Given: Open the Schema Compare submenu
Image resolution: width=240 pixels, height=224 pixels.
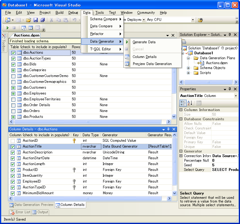Looking at the screenshot, I should tap(104, 19).
